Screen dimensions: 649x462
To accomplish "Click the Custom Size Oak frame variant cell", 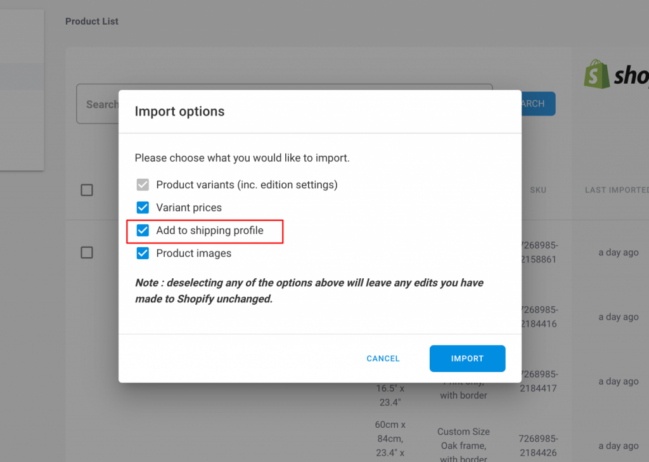I will click(x=463, y=446).
